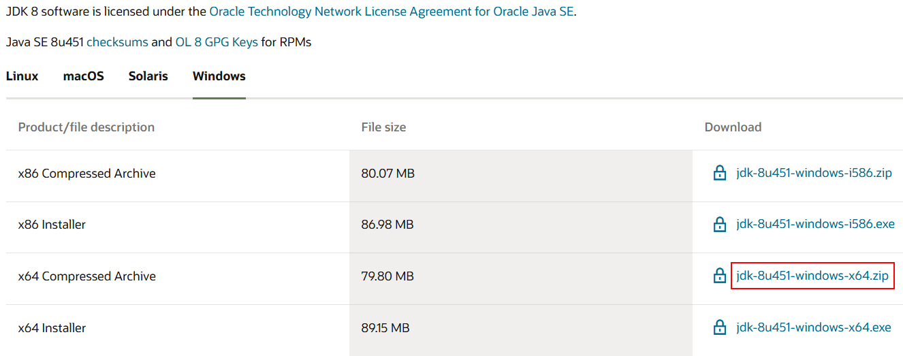
Task: Click the 86.98 MB file size
Action: (x=387, y=225)
